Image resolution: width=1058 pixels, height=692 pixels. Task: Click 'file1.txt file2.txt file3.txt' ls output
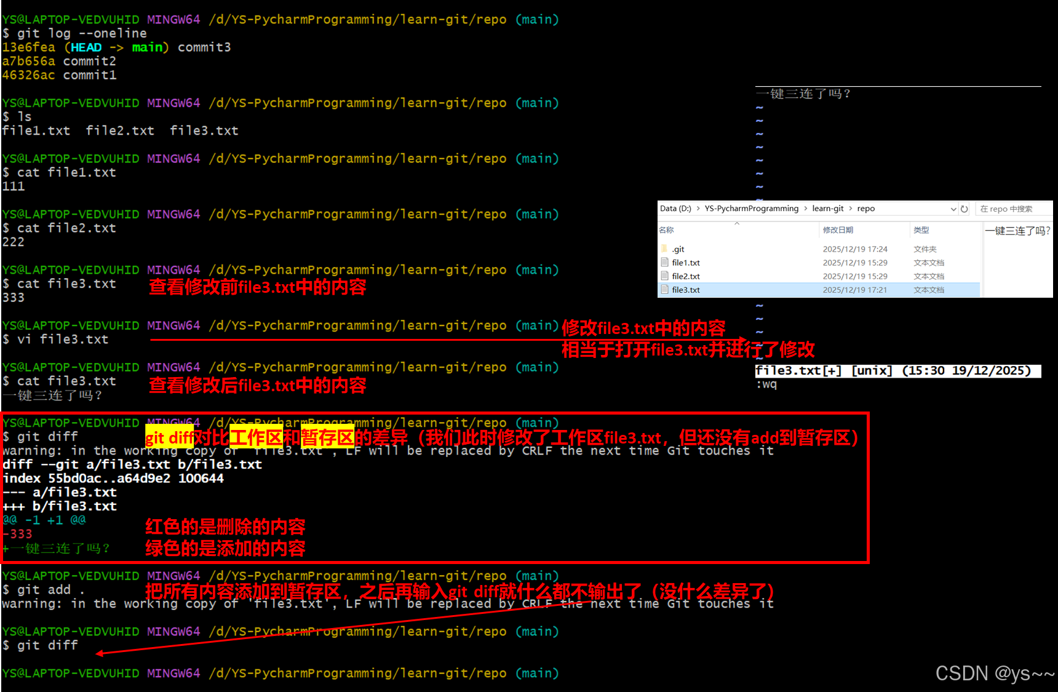tap(120, 131)
